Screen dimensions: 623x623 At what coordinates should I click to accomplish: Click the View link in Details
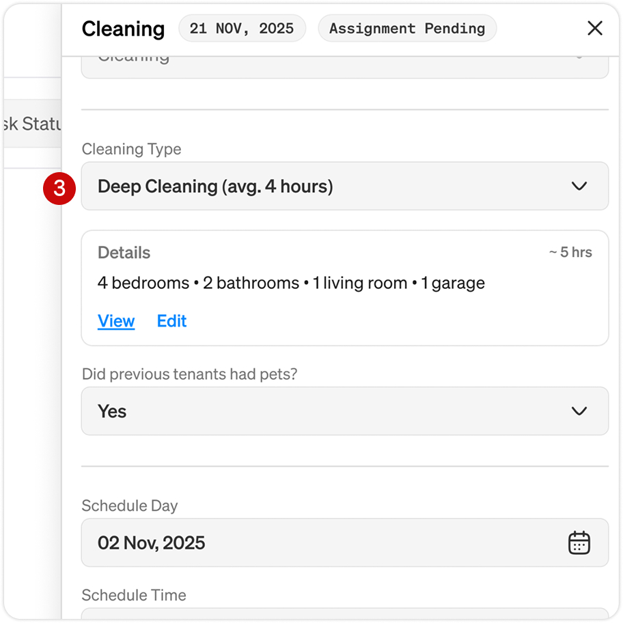click(x=116, y=321)
